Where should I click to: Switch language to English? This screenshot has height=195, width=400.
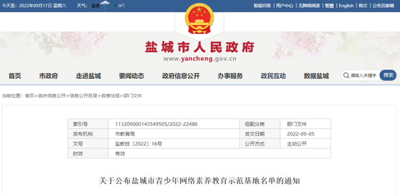[x=346, y=6]
